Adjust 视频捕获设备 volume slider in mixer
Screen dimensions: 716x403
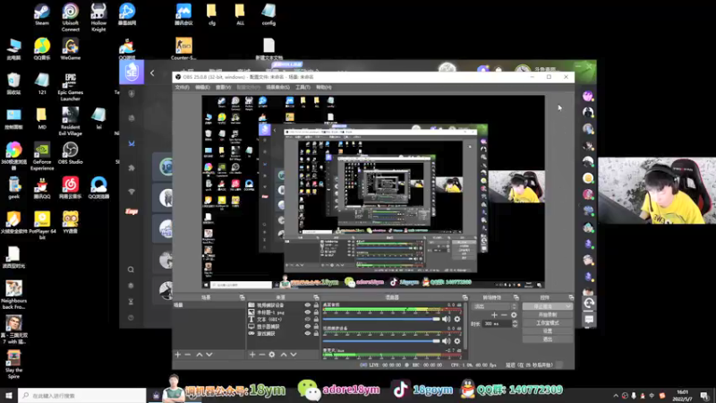click(x=381, y=341)
